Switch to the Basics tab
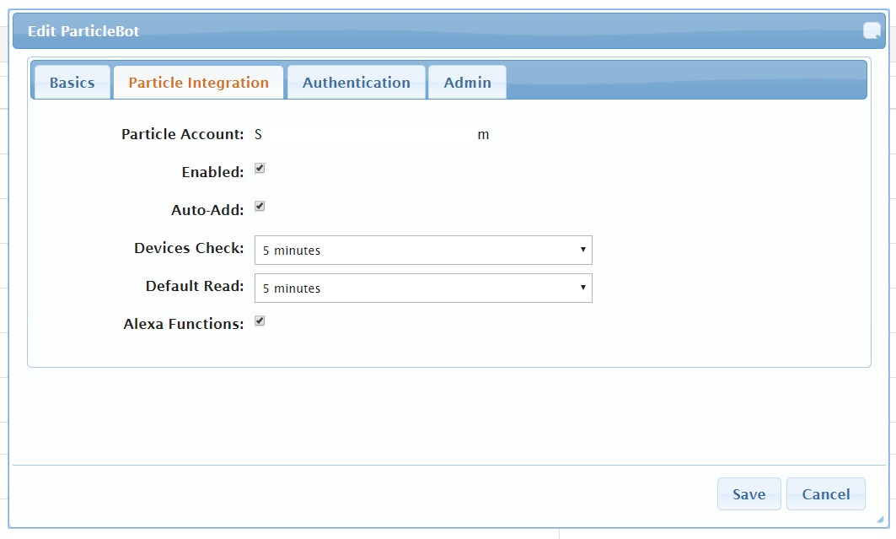Screen dimensions: 896x539 coord(72,83)
